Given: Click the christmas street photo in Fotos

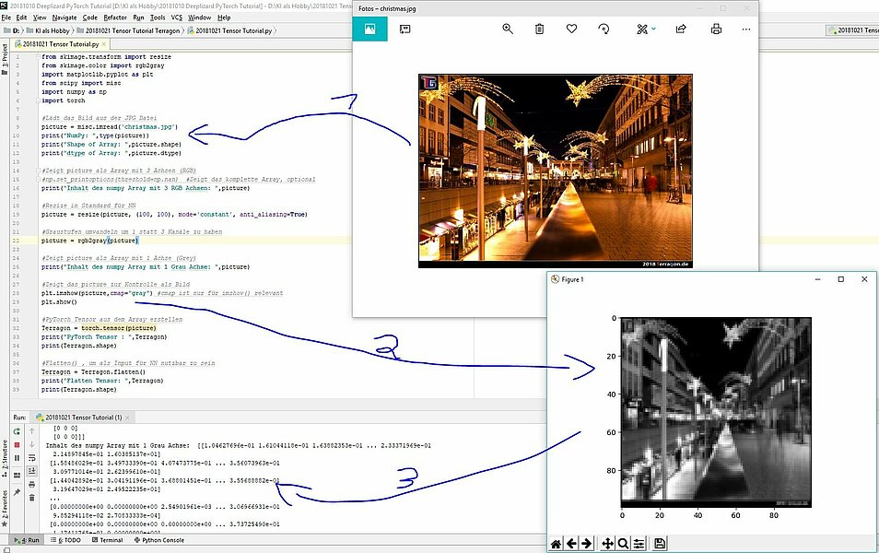Looking at the screenshot, I should pyautogui.click(x=555, y=171).
